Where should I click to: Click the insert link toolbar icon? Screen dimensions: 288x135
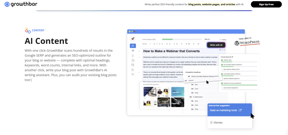(186, 44)
